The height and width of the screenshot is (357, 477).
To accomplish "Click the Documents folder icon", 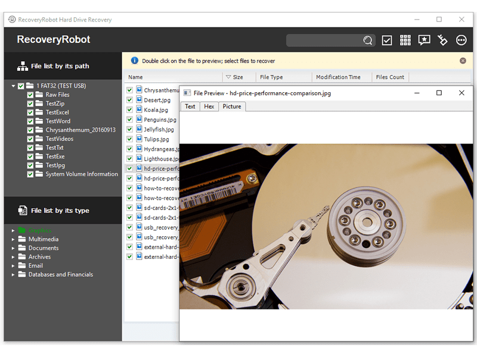I will pyautogui.click(x=22, y=248).
